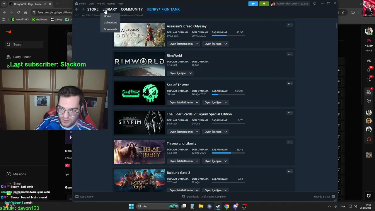Expand Oyun İstatistiklerim for Skyrim Special Edition
This screenshot has width=375, height=211.
click(x=184, y=132)
